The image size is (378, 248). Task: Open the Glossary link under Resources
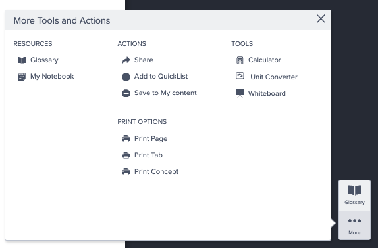pos(44,60)
